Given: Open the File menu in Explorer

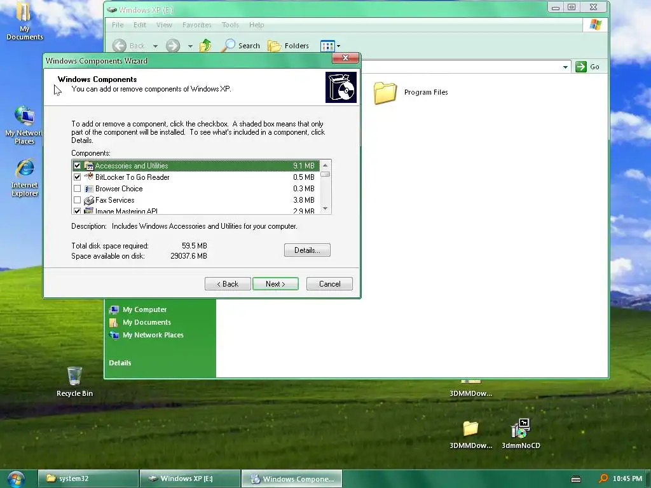Looking at the screenshot, I should click(118, 25).
